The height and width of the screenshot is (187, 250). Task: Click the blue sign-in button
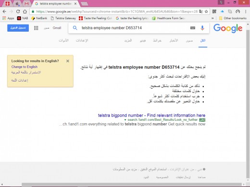18,28
